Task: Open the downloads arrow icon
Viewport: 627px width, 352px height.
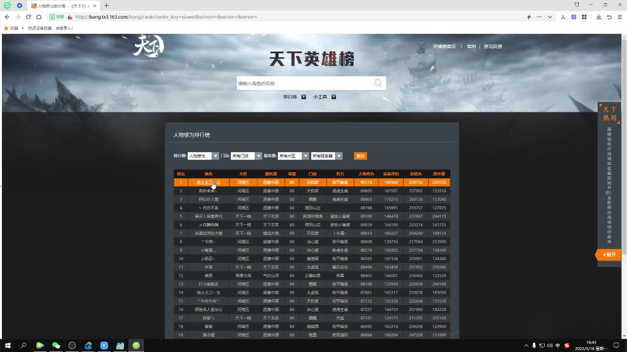Action: point(599,17)
